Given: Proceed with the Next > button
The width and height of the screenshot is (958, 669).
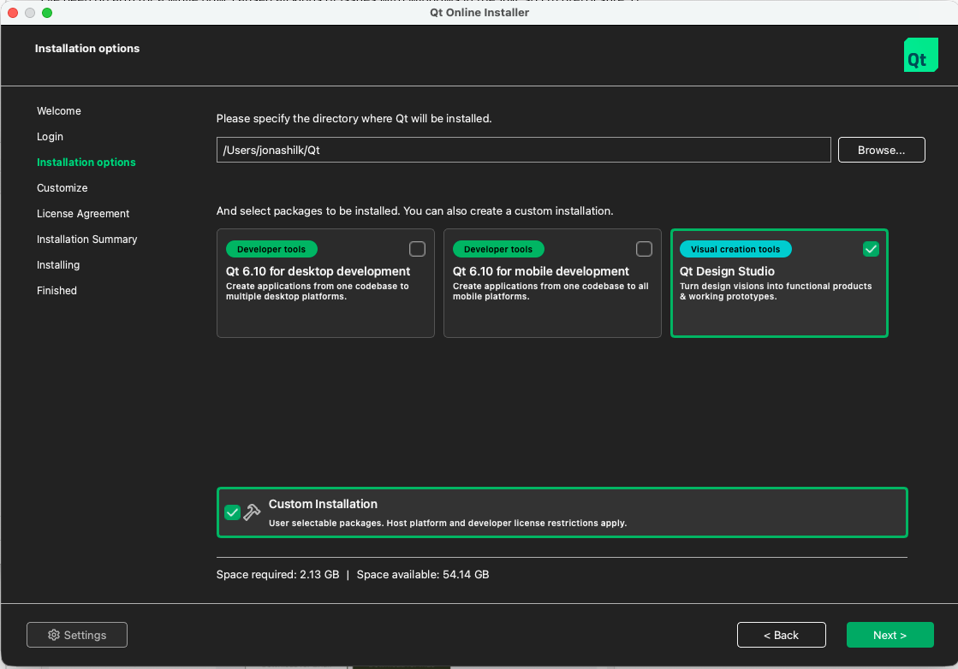Looking at the screenshot, I should click(890, 635).
